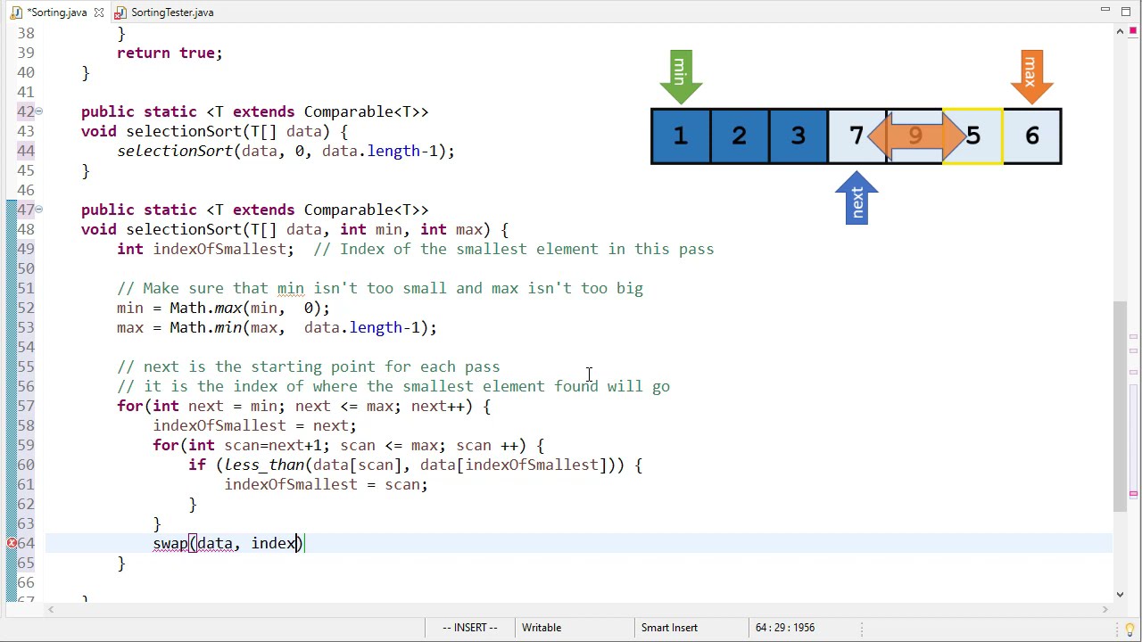Click the 'less_than' method call on line 60
This screenshot has width=1142, height=642.
click(x=264, y=465)
